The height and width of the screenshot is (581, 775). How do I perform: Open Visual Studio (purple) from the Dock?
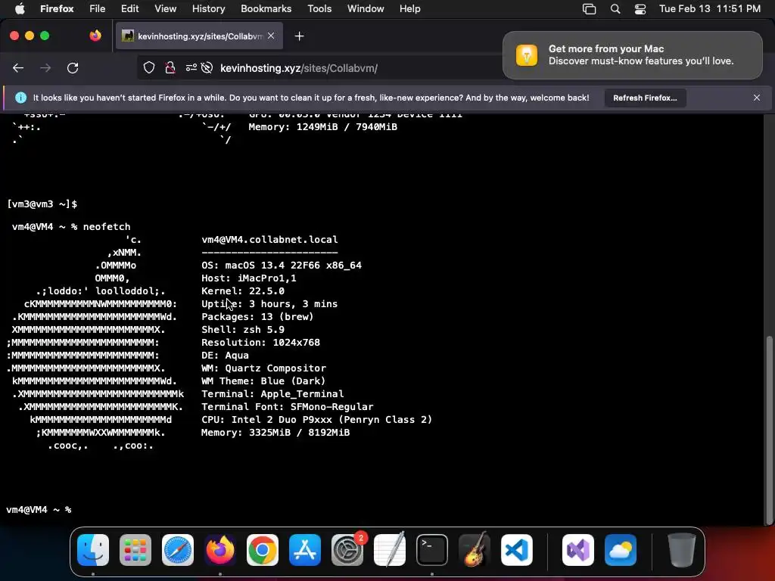point(578,550)
